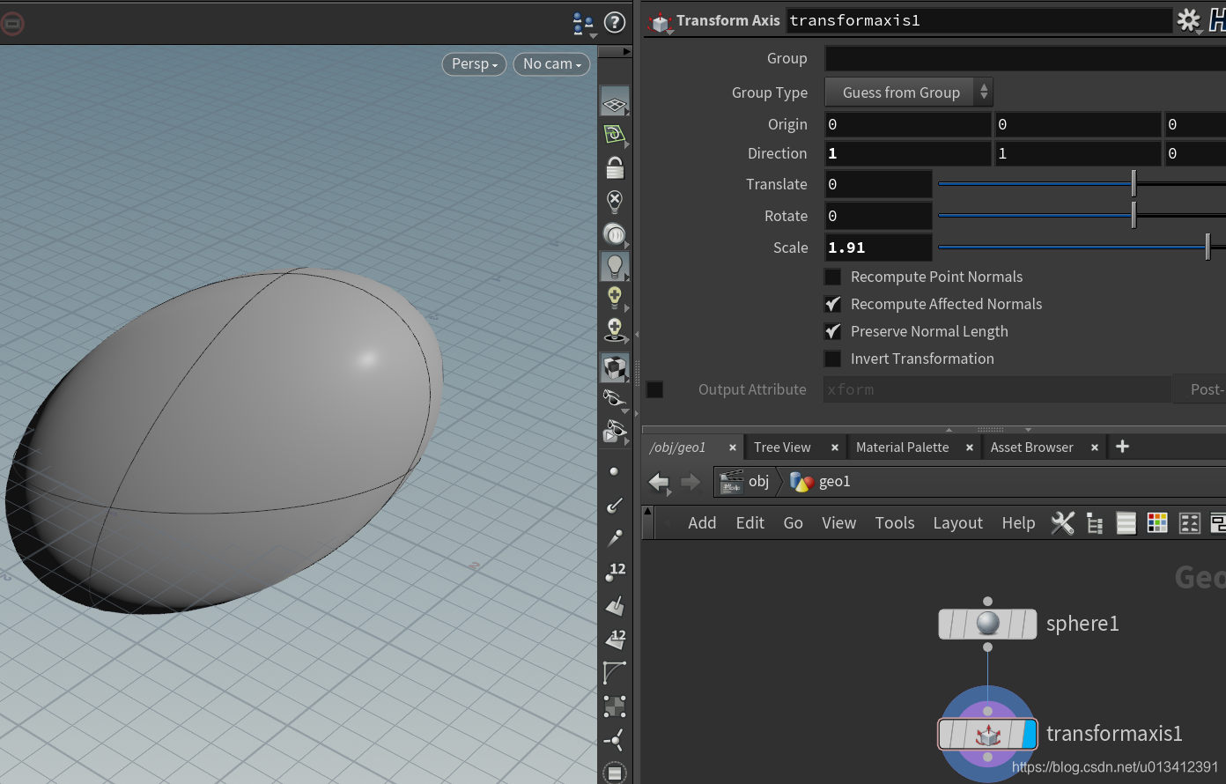This screenshot has height=784, width=1226.
Task: Close the Asset Browser tab
Action: coord(1095,447)
